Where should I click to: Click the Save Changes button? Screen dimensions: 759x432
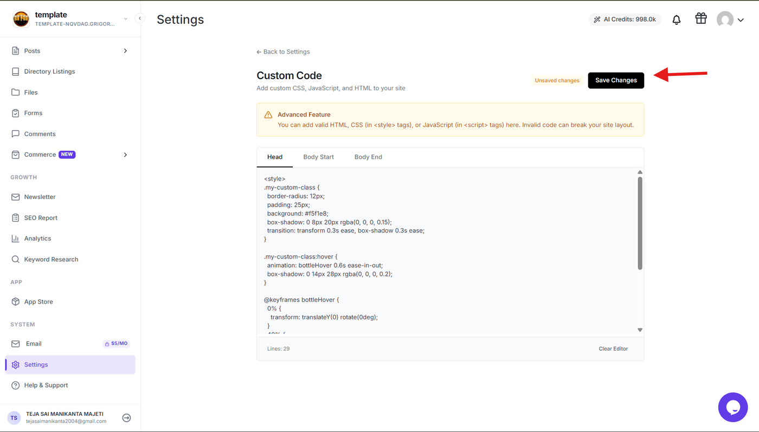(x=616, y=80)
